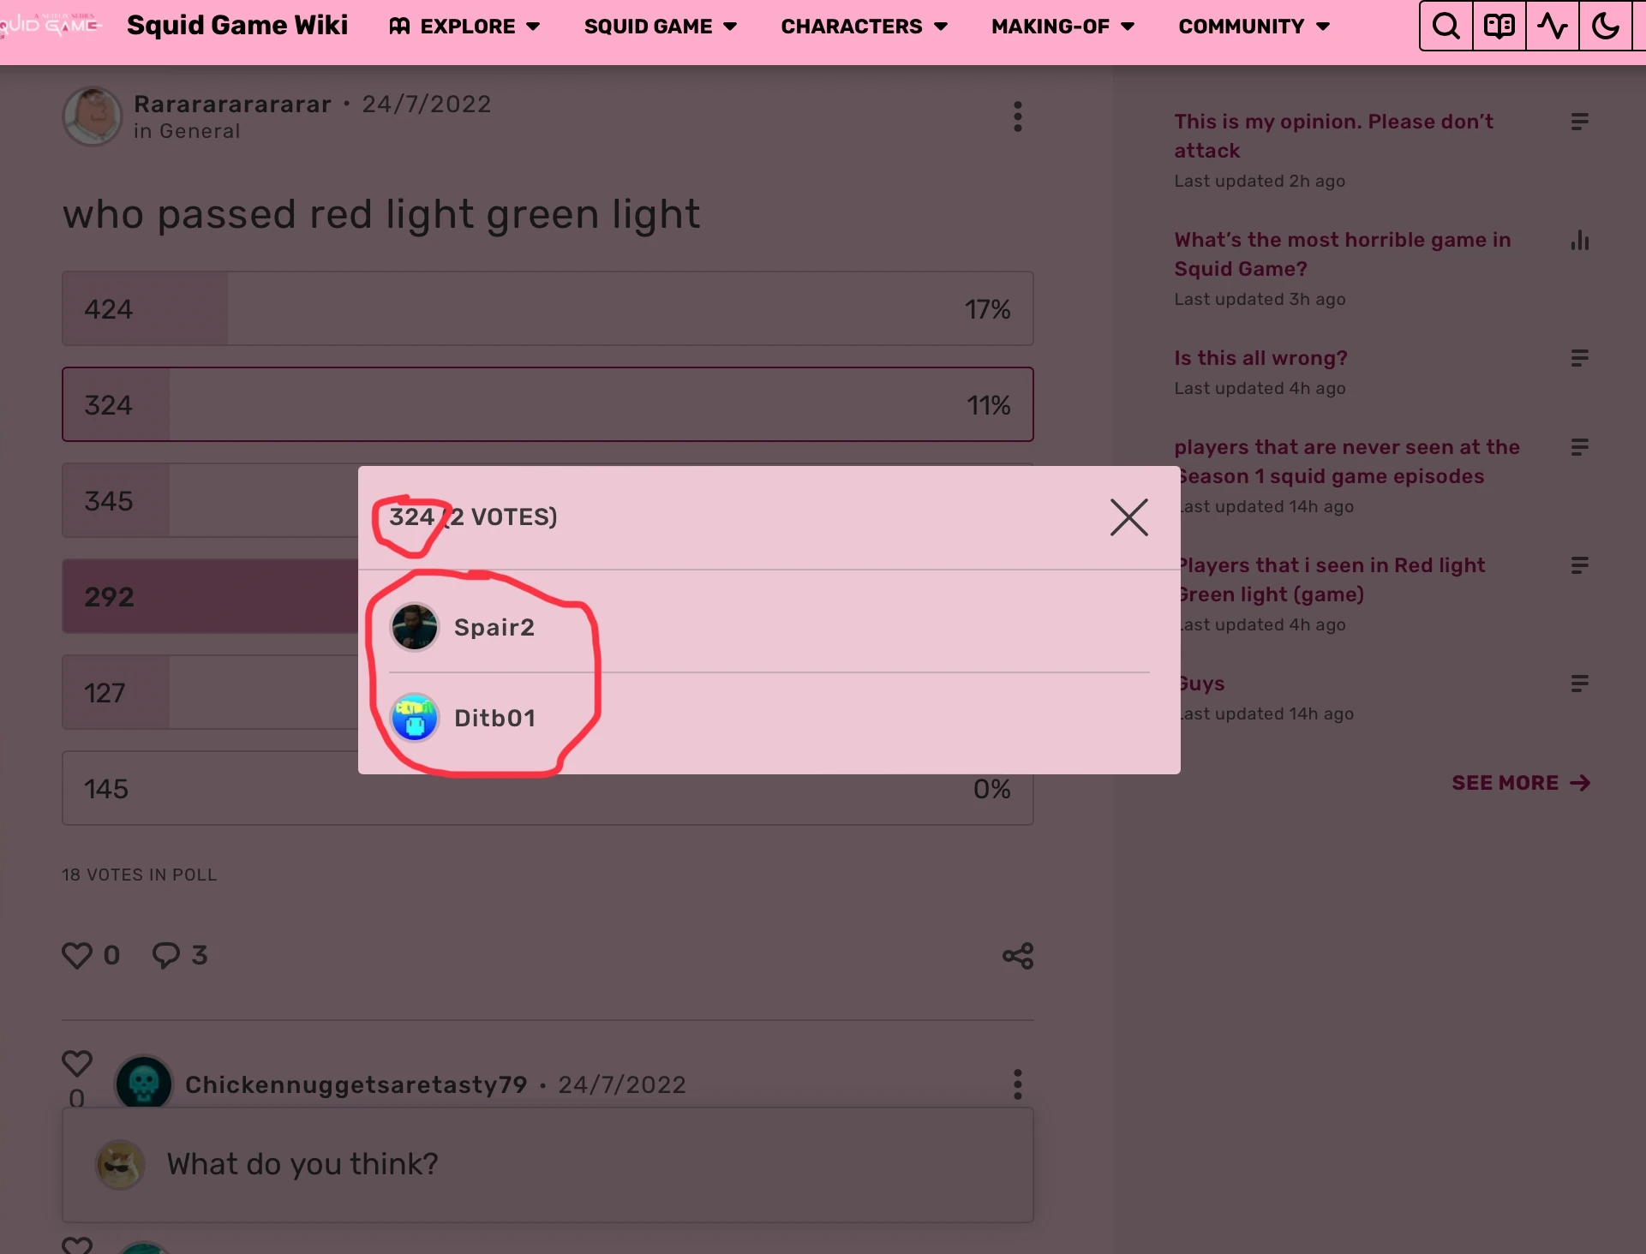Click the 17% poll bar for option 424
Screen dimensions: 1646x1254
click(x=548, y=308)
